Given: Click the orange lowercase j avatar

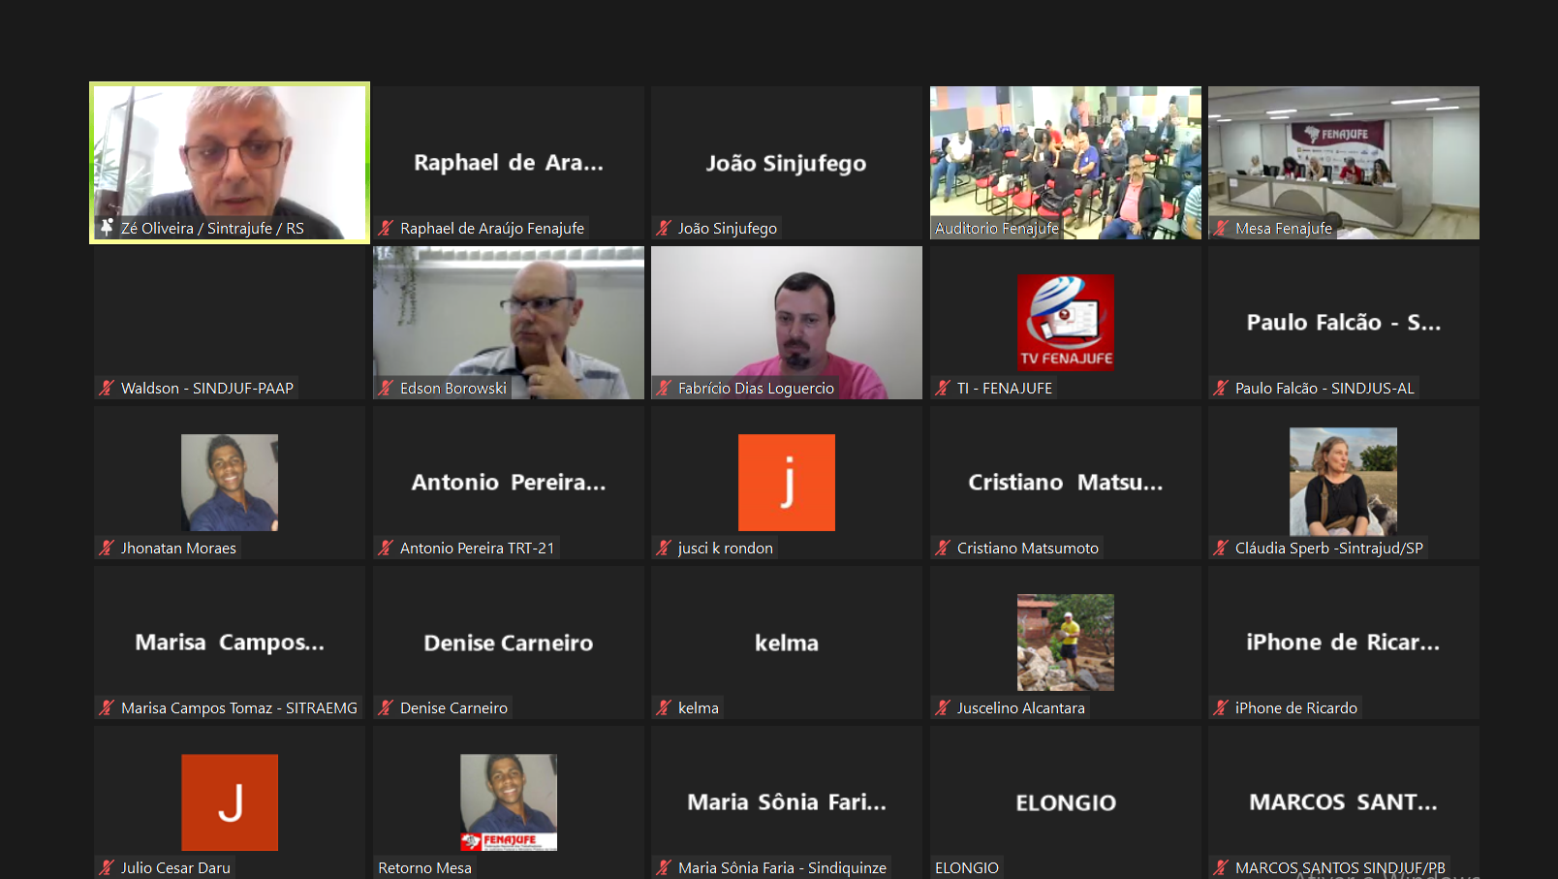Looking at the screenshot, I should point(786,483).
